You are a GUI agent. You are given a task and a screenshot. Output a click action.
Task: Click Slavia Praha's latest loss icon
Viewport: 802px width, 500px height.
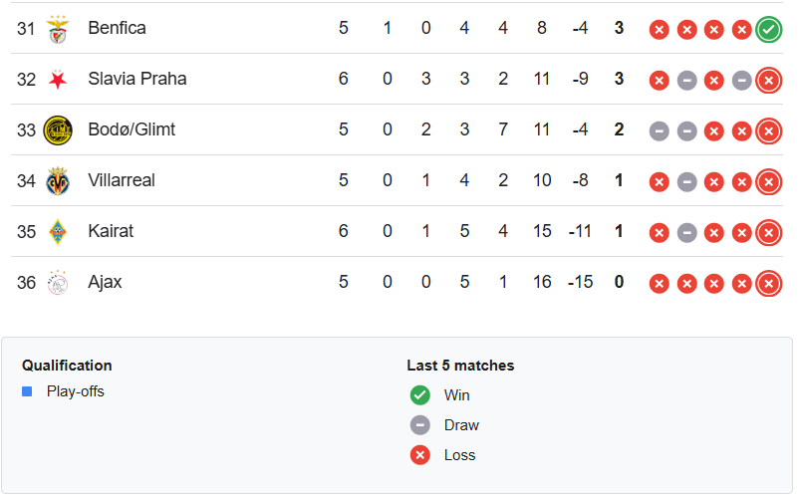[x=768, y=80]
